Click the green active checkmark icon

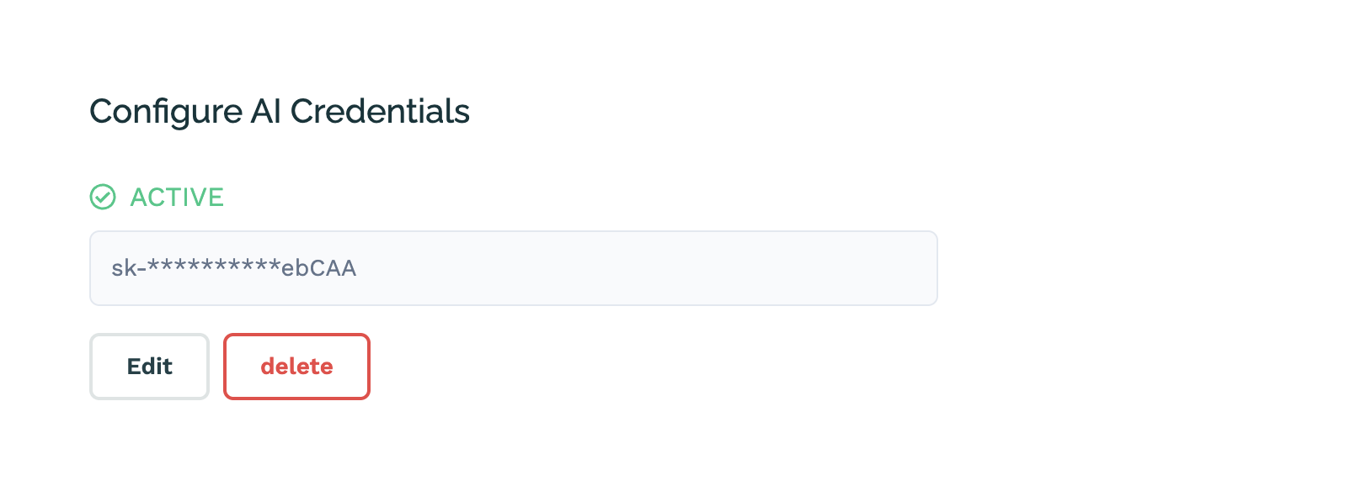103,197
